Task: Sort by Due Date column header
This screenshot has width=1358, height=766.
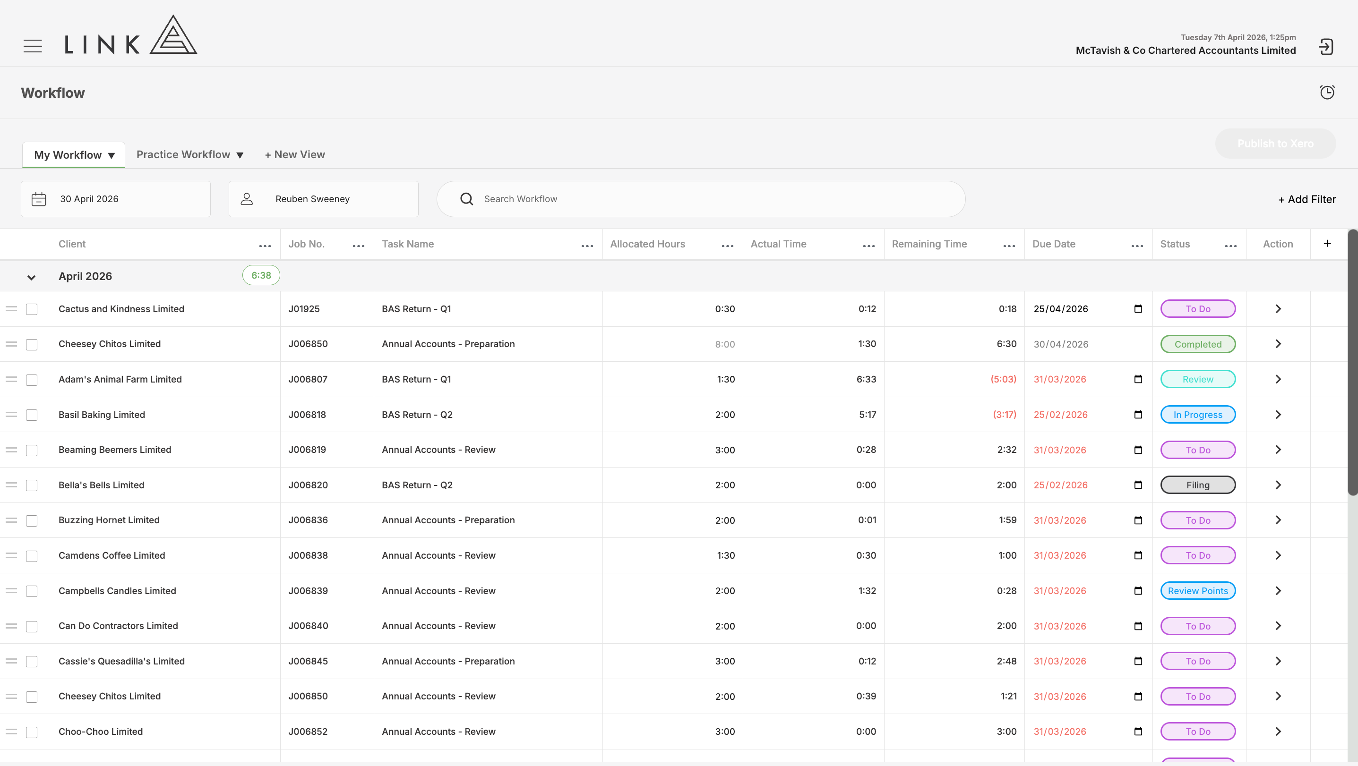Action: [1053, 244]
